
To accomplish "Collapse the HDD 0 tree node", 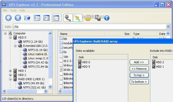I will pos(10,37).
